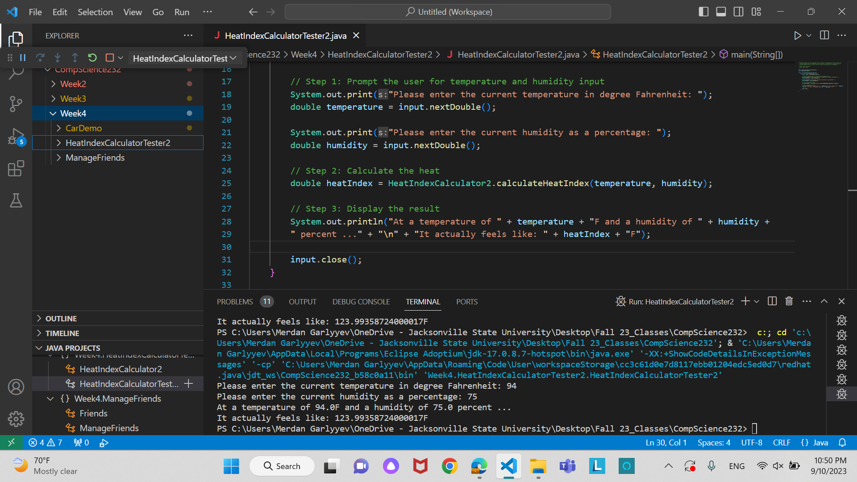The height and width of the screenshot is (482, 857).
Task: Focus the Untitled Workspace search bar
Action: (x=448, y=12)
